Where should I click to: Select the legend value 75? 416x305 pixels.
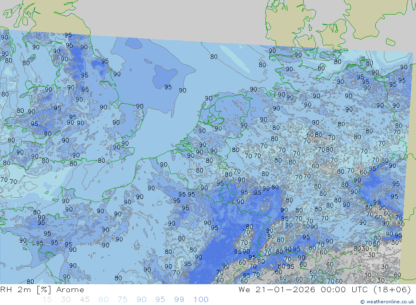pyautogui.click(x=122, y=300)
